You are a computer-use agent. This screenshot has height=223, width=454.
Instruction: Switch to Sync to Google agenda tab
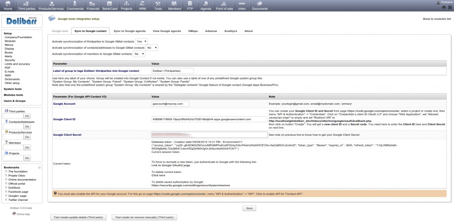[129, 31]
